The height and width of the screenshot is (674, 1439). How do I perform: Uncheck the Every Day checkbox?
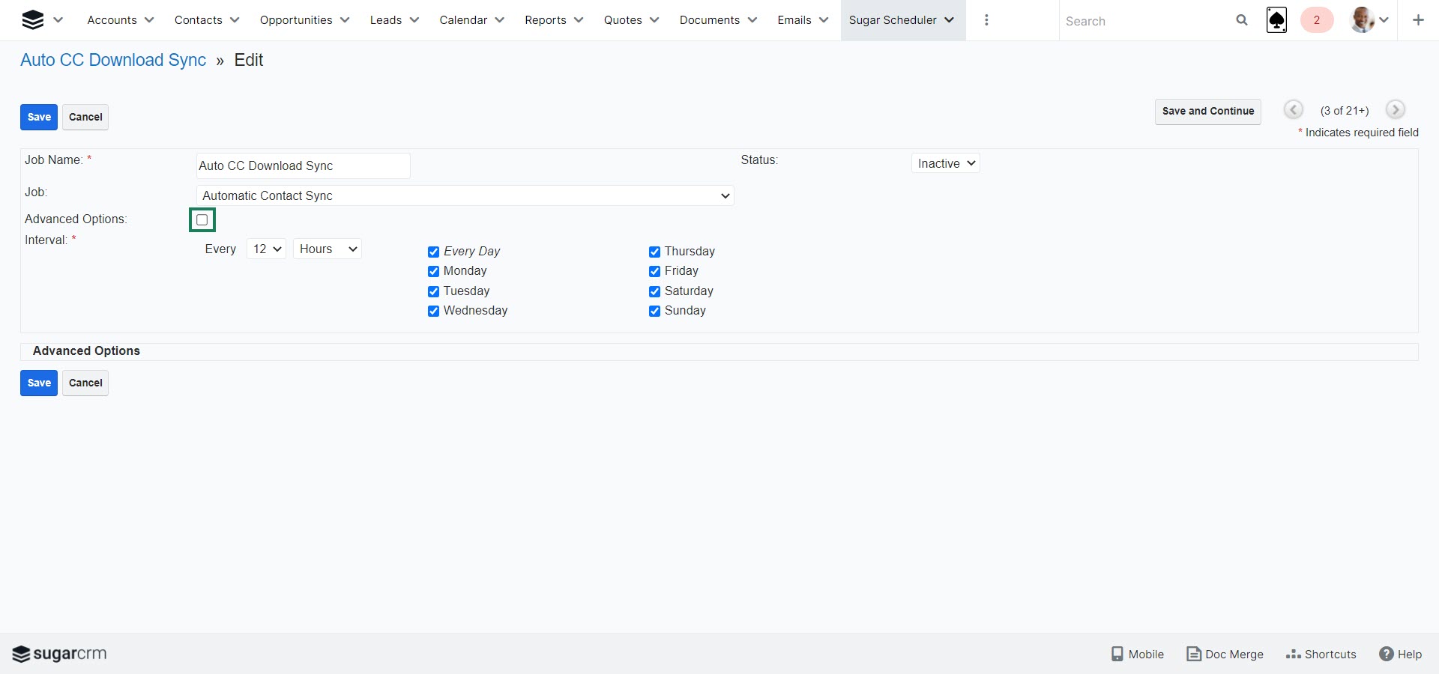(x=433, y=252)
